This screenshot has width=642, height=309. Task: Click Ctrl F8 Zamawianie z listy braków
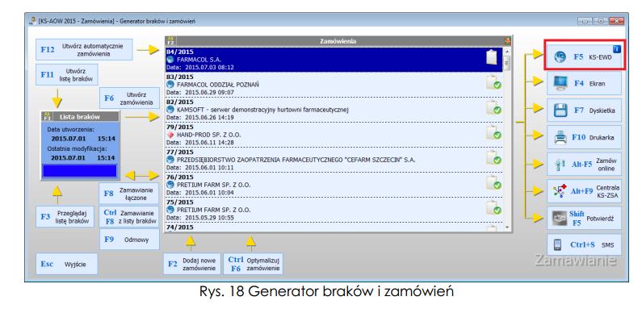129,217
